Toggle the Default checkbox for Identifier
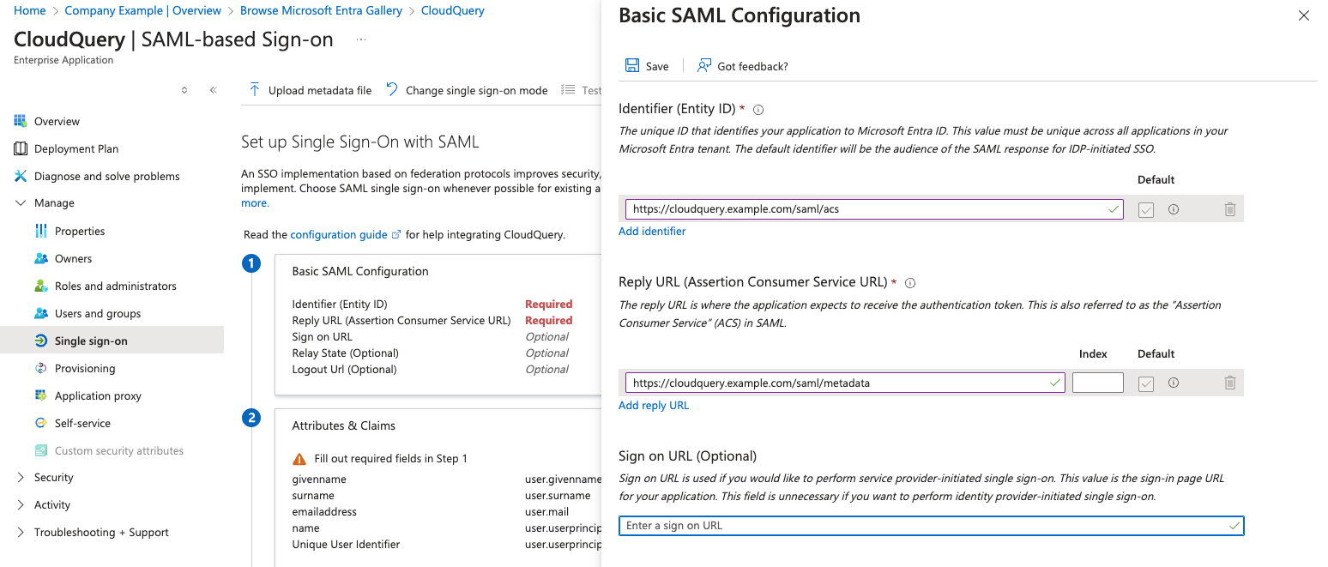 point(1146,210)
